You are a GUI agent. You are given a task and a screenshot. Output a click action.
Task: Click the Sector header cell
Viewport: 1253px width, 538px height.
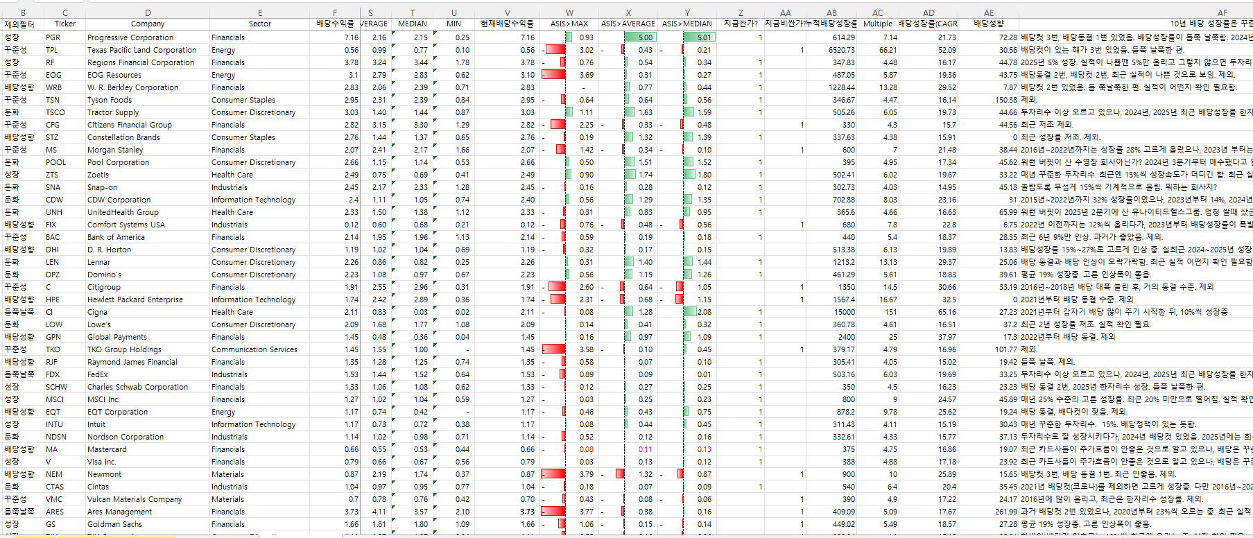(260, 24)
